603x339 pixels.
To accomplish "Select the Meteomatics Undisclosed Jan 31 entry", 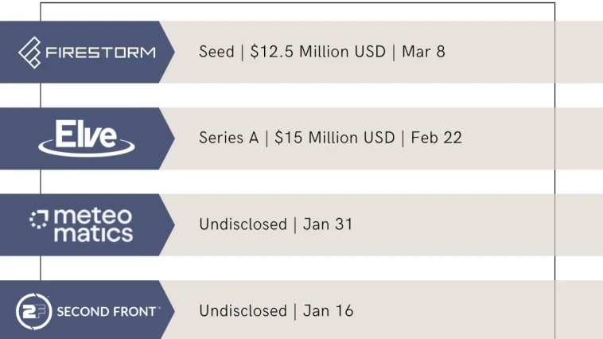I will (276, 224).
